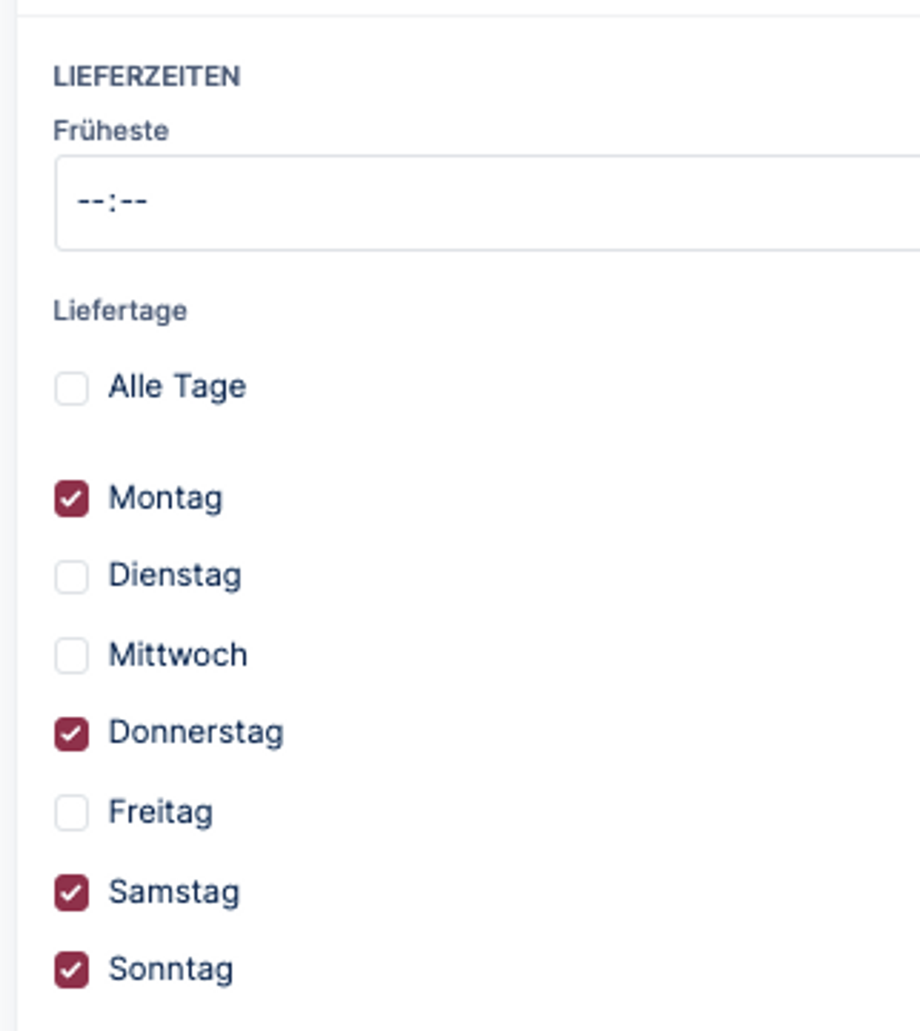Click the Donnerstag label text
920x1031 pixels.
[x=196, y=732]
